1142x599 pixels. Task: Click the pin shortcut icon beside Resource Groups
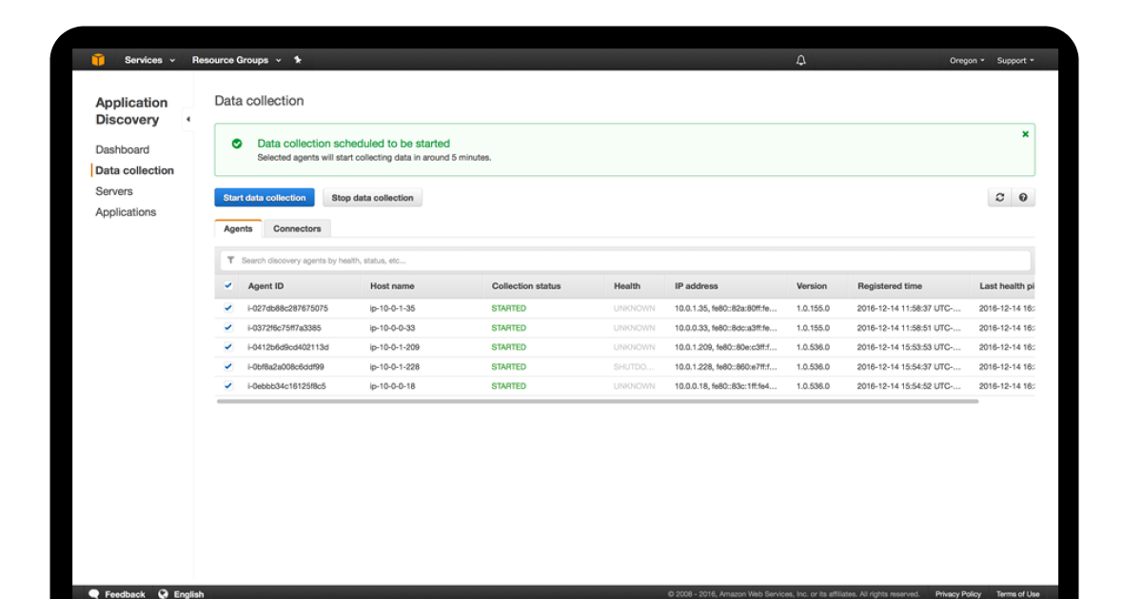pyautogui.click(x=297, y=59)
